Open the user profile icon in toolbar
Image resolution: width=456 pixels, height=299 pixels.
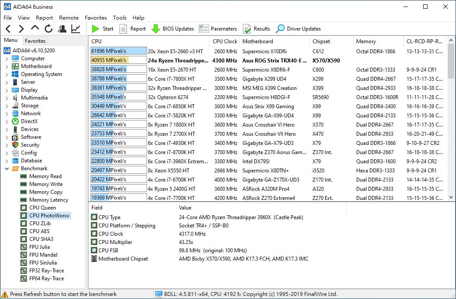point(62,29)
